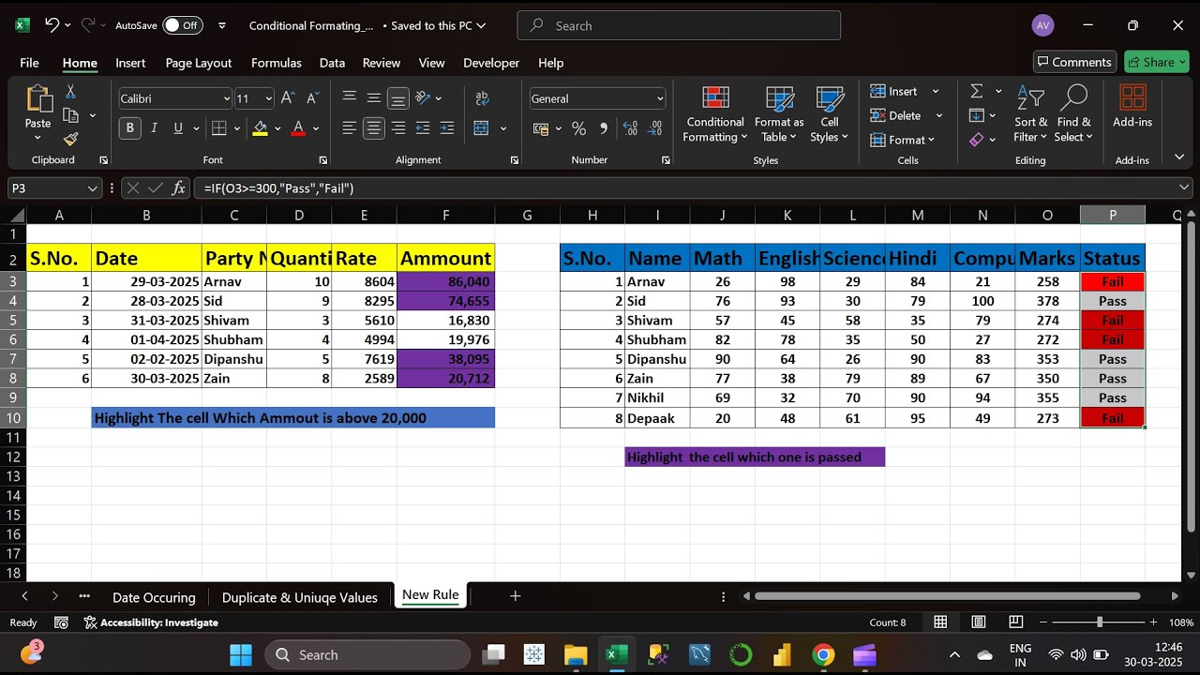Open the Developer ribbon tab
1200x675 pixels.
pyautogui.click(x=491, y=63)
